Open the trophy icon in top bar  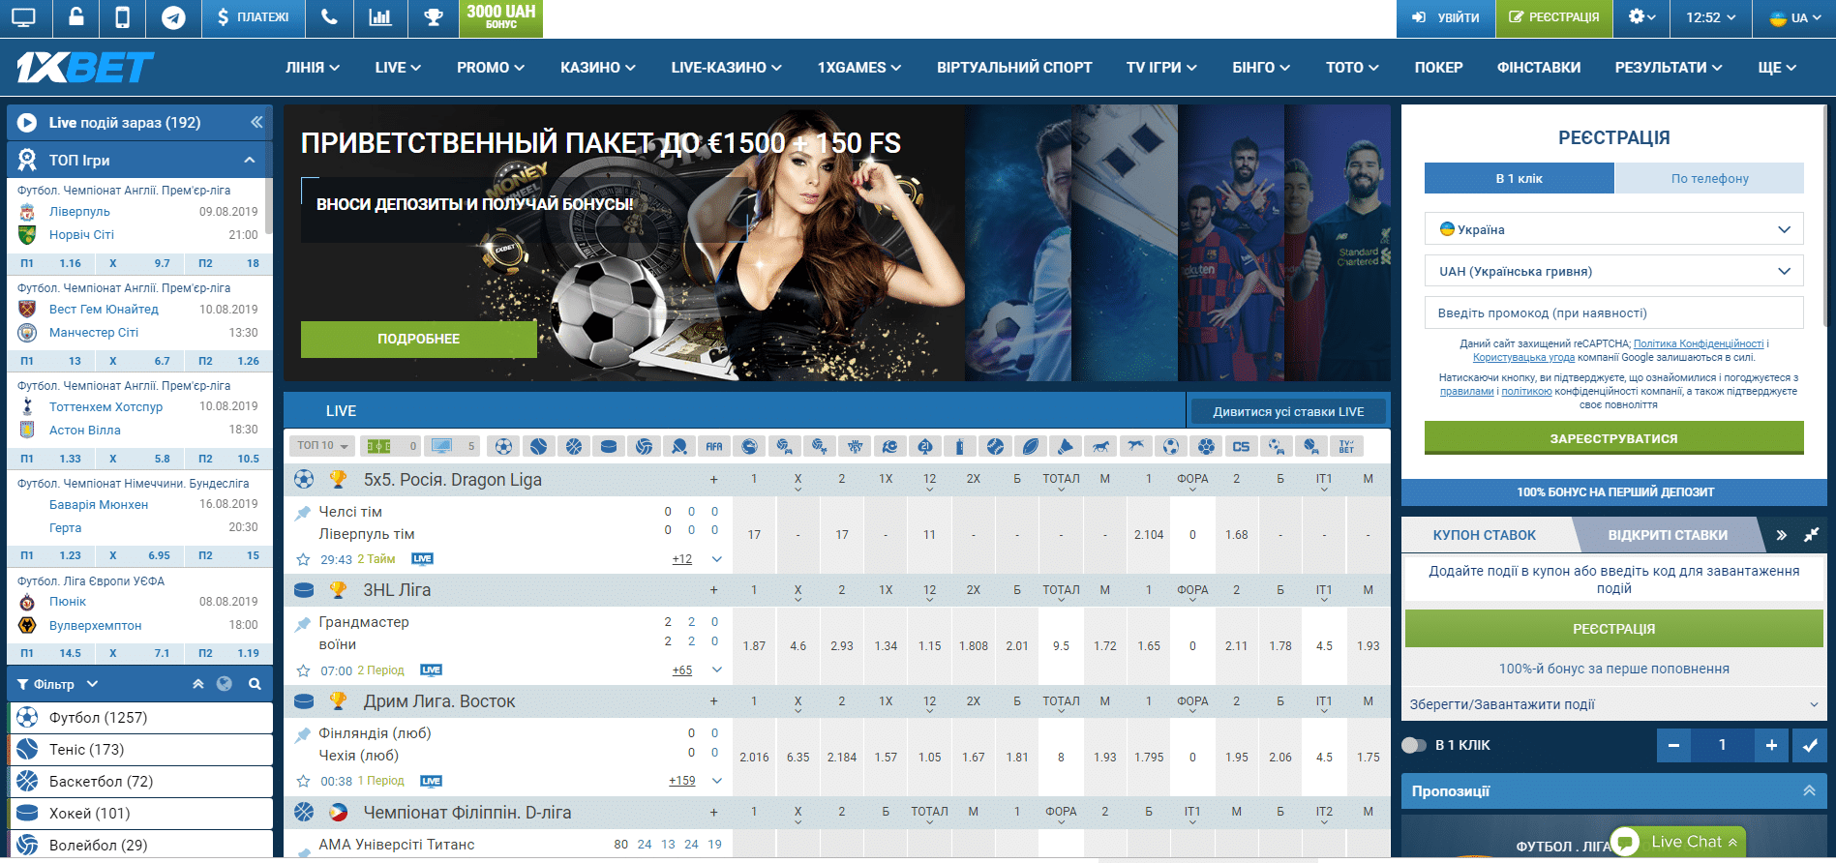tap(434, 17)
